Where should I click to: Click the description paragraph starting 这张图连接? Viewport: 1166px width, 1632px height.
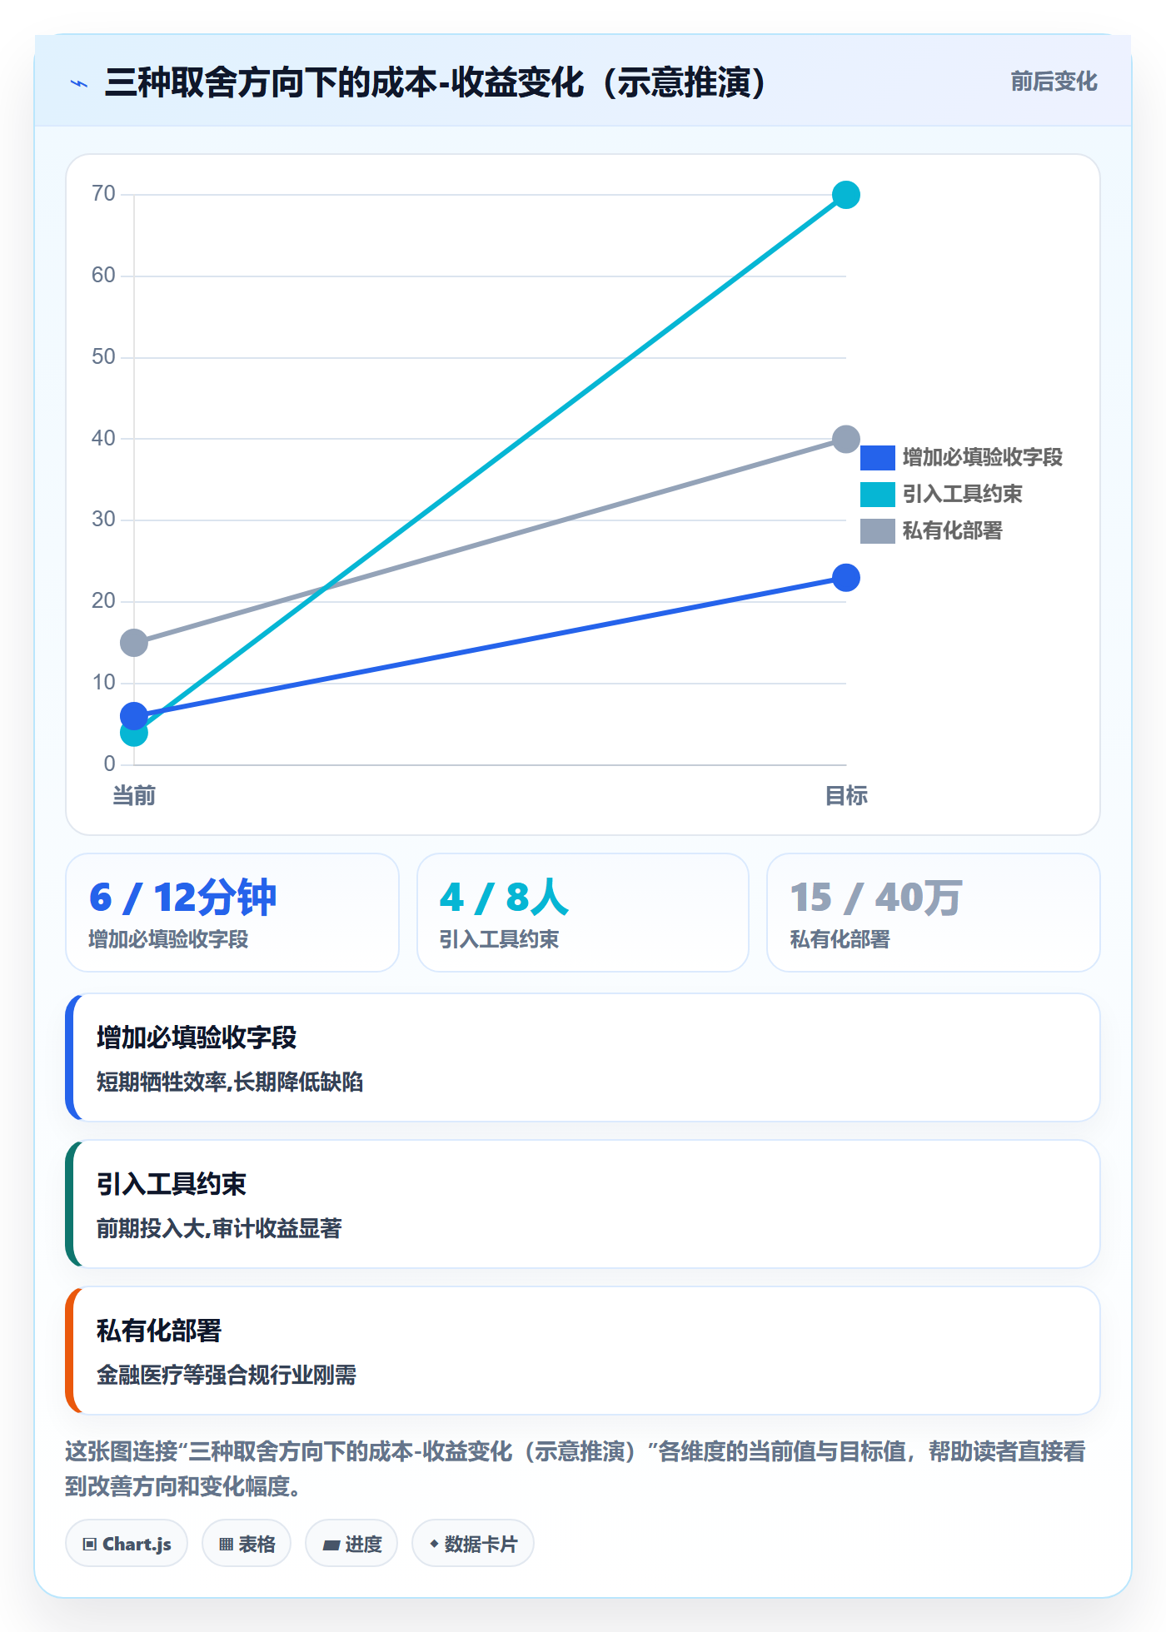pyautogui.click(x=576, y=1469)
